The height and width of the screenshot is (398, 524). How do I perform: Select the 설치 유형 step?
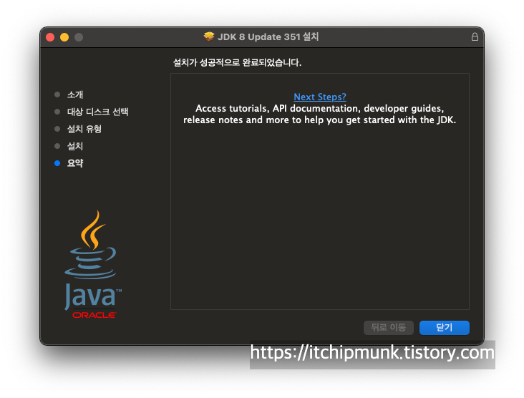[x=84, y=129]
